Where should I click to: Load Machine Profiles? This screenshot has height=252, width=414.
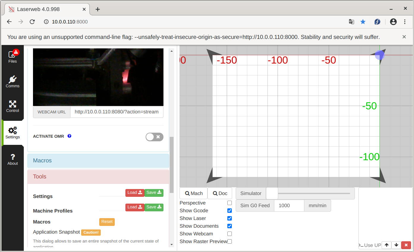coord(135,207)
